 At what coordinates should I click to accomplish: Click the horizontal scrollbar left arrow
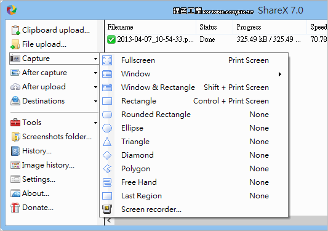point(109,220)
